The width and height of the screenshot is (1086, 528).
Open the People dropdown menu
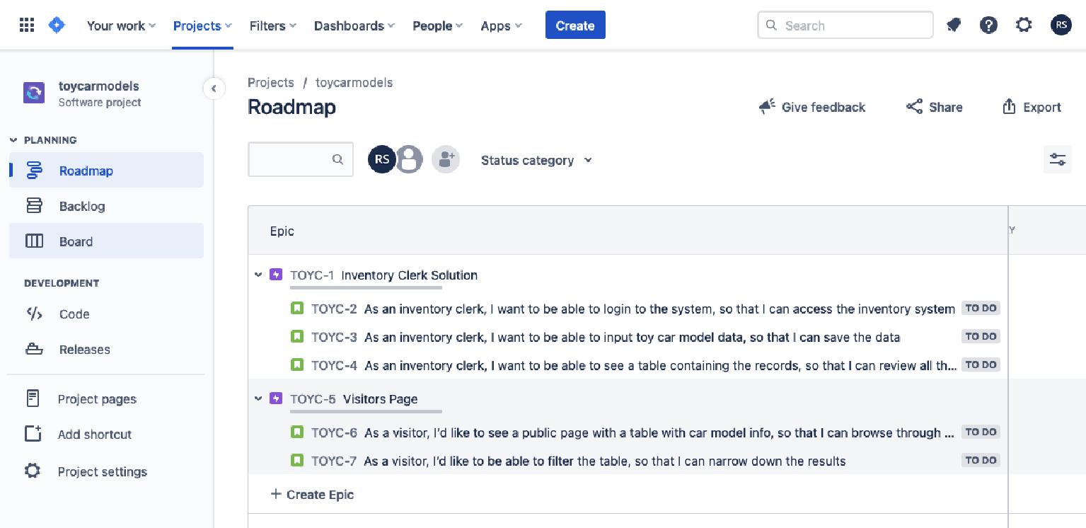438,25
